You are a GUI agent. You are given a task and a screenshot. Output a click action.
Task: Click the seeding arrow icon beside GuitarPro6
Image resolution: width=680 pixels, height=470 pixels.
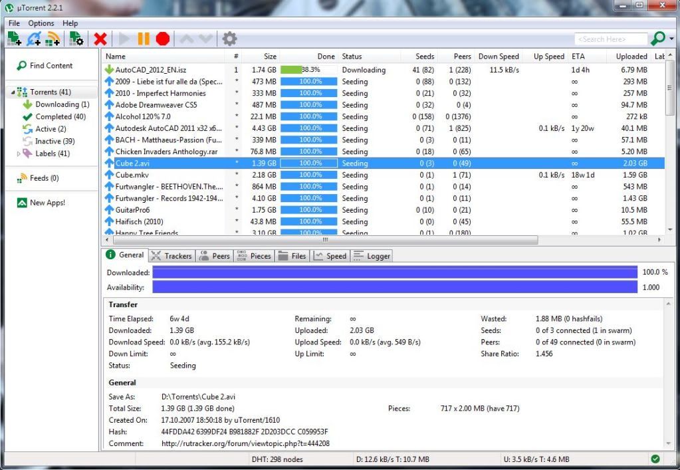click(x=109, y=209)
